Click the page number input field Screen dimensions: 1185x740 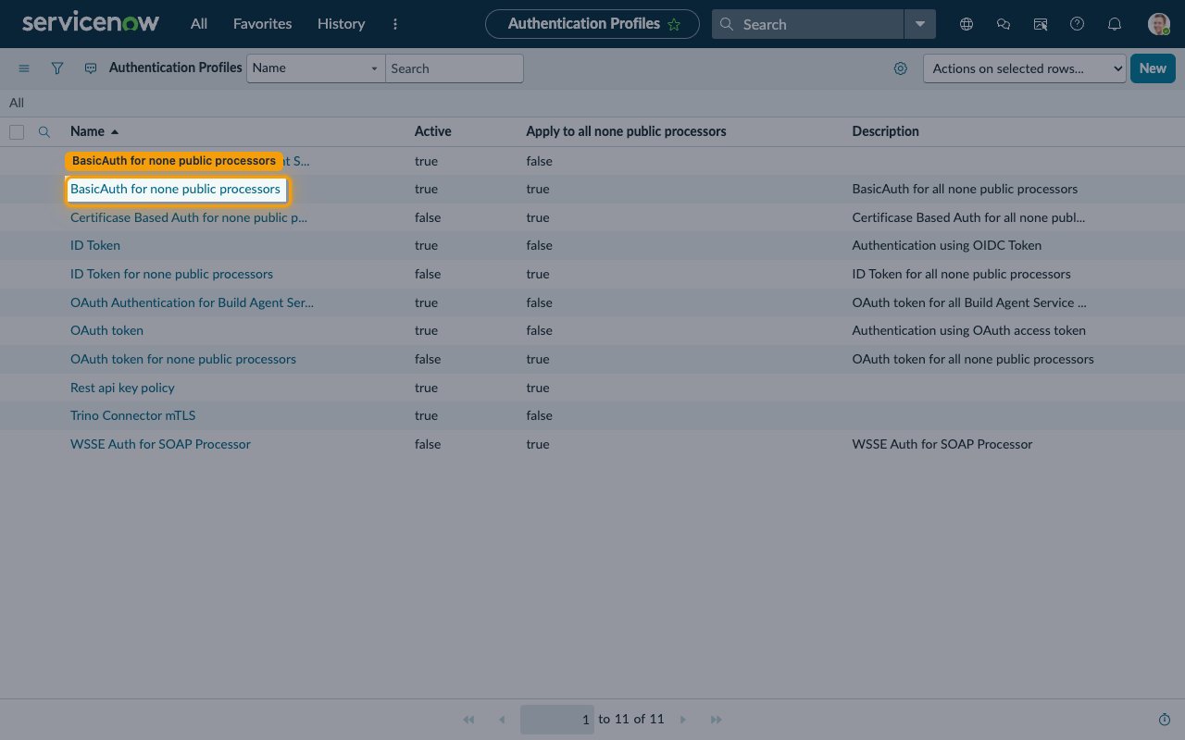click(x=557, y=720)
